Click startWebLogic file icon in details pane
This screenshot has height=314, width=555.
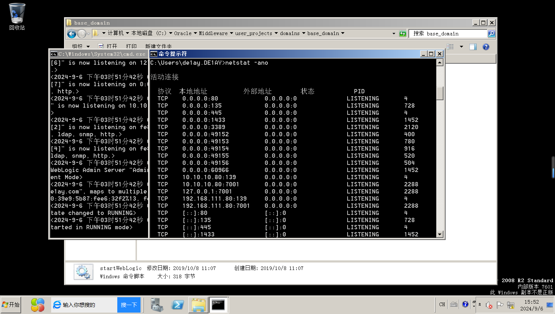point(83,272)
